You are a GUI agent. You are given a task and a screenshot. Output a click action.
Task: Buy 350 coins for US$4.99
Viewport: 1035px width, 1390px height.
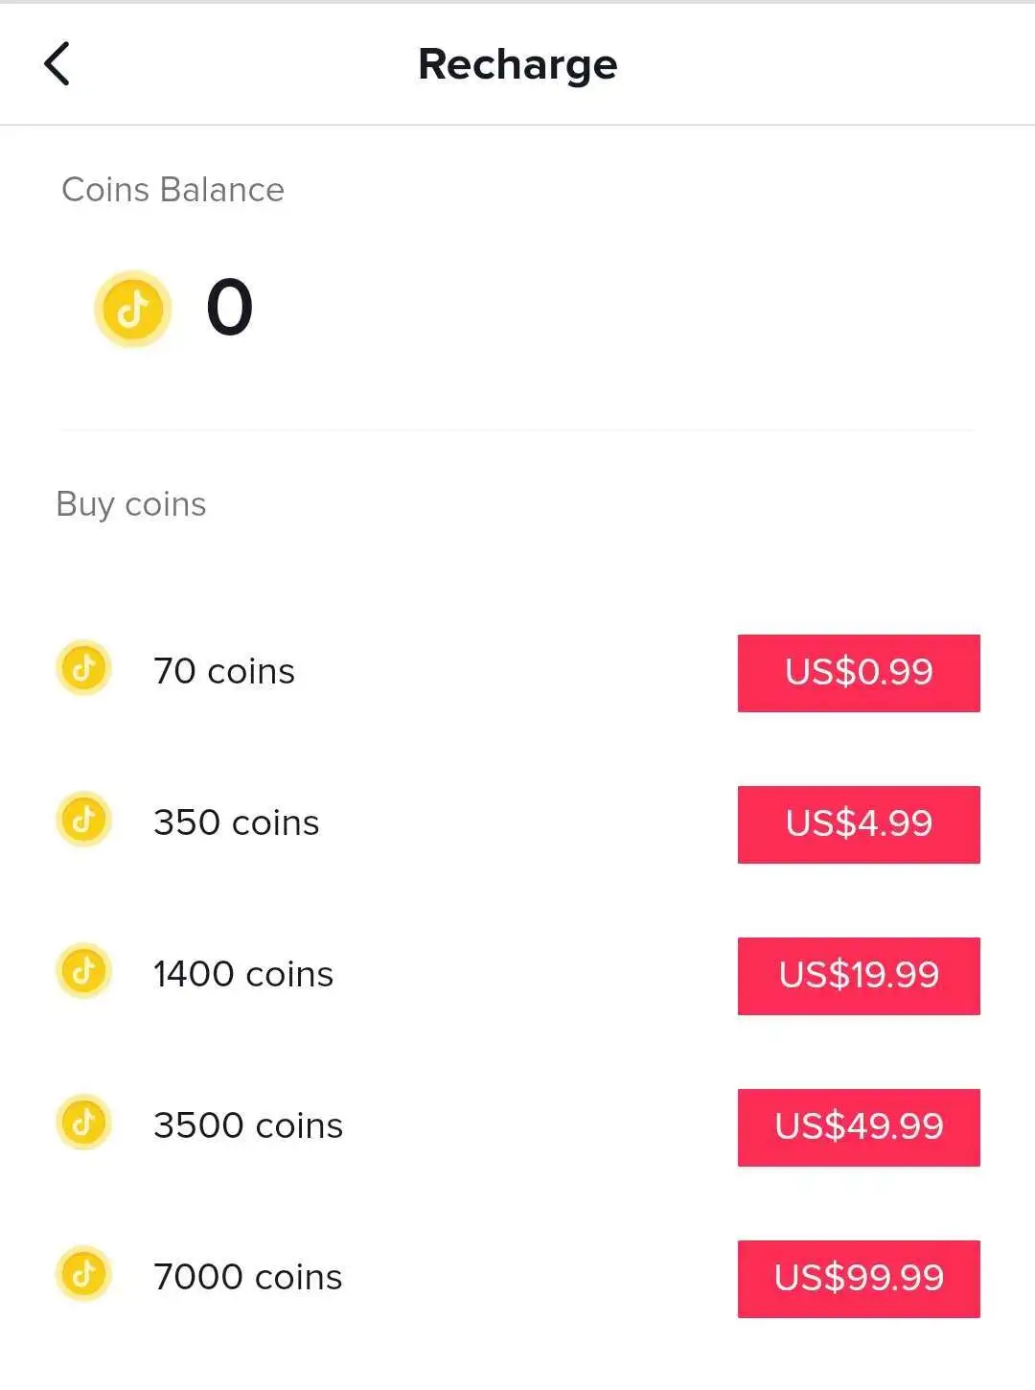point(859,824)
